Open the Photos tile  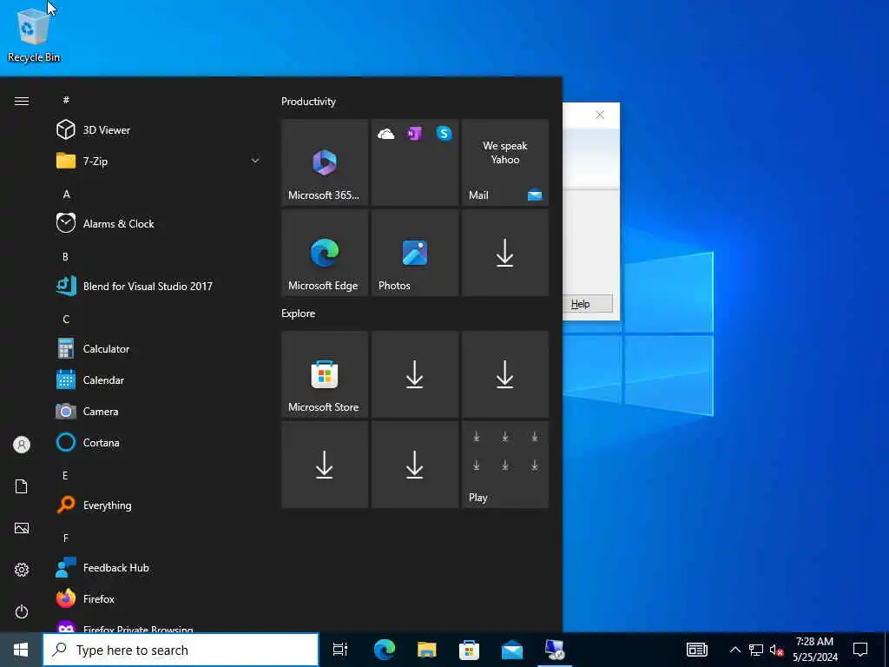(414, 253)
